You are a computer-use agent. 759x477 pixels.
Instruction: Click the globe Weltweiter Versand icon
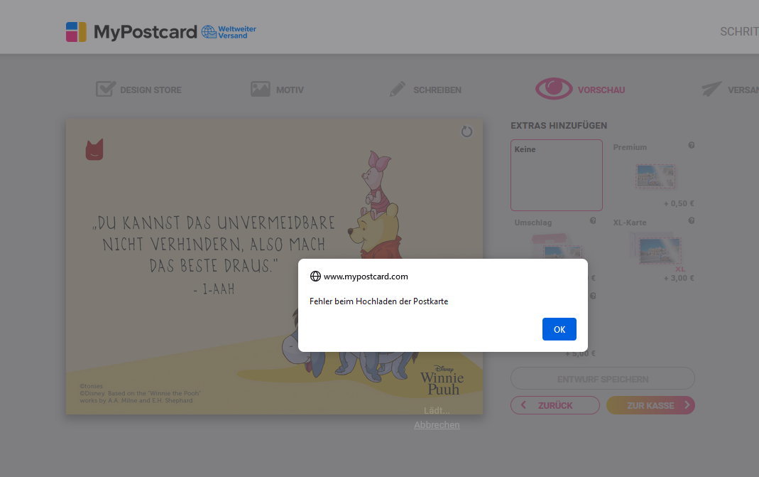[209, 32]
